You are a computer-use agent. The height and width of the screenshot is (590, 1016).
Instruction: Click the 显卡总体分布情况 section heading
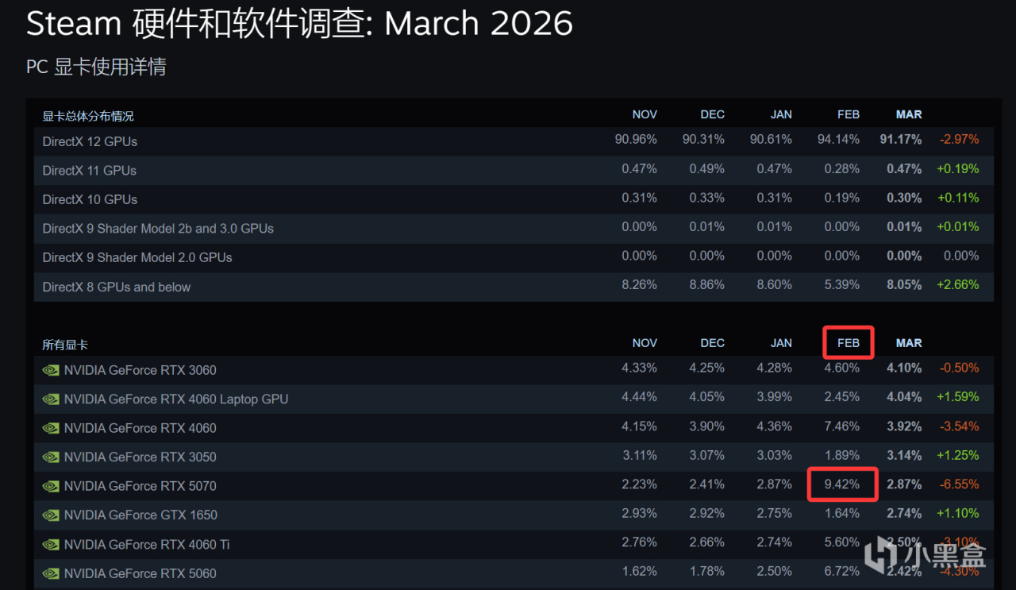(88, 116)
